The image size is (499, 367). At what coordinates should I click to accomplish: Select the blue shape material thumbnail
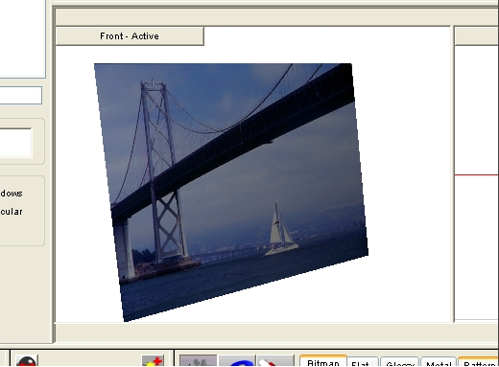pos(237,361)
